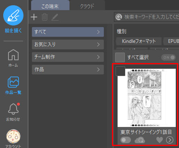Check the すべて選択 checkbox
The image size is (179, 148).
120,57
